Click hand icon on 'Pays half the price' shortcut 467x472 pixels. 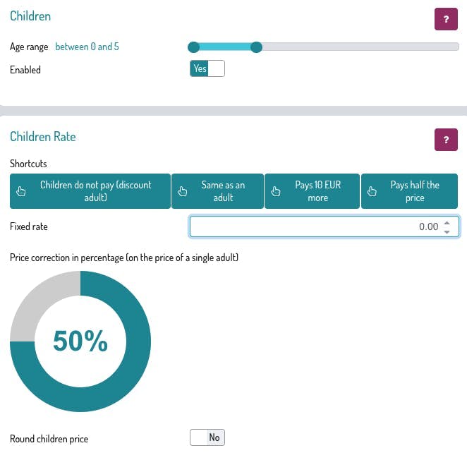(372, 191)
